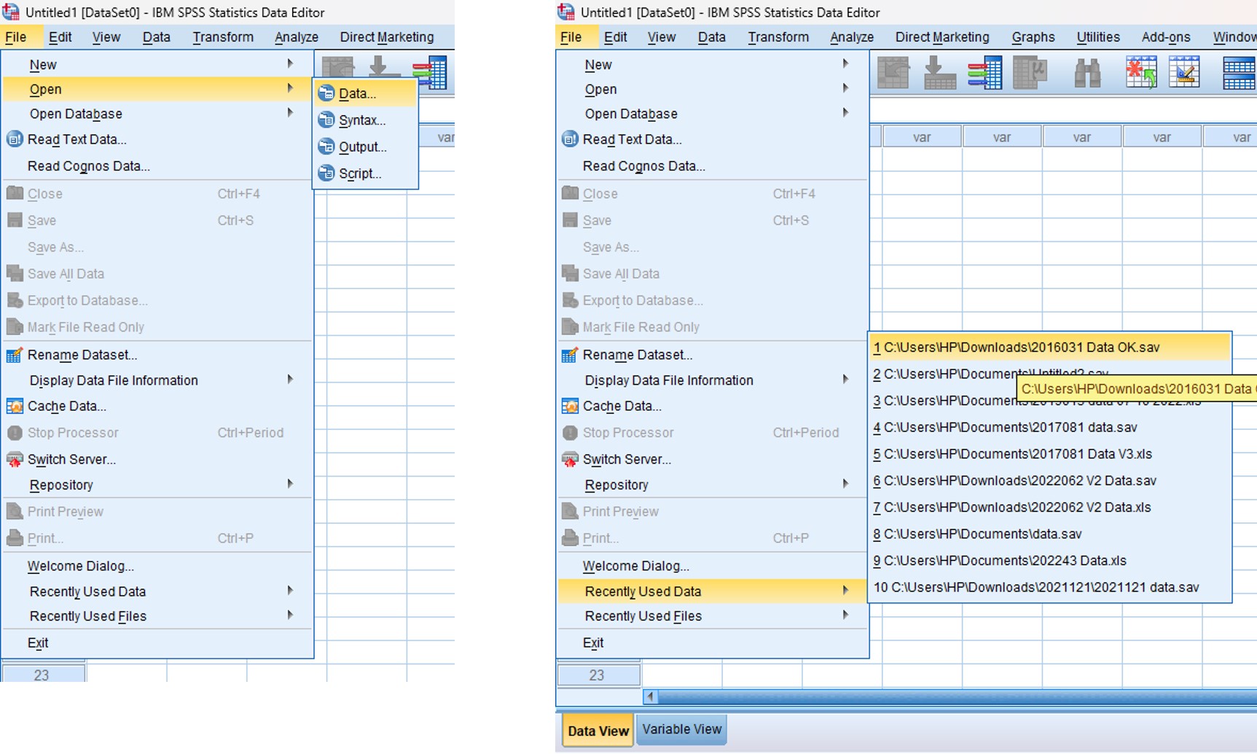Switch to Data View tab
The image size is (1257, 754).
click(x=598, y=731)
